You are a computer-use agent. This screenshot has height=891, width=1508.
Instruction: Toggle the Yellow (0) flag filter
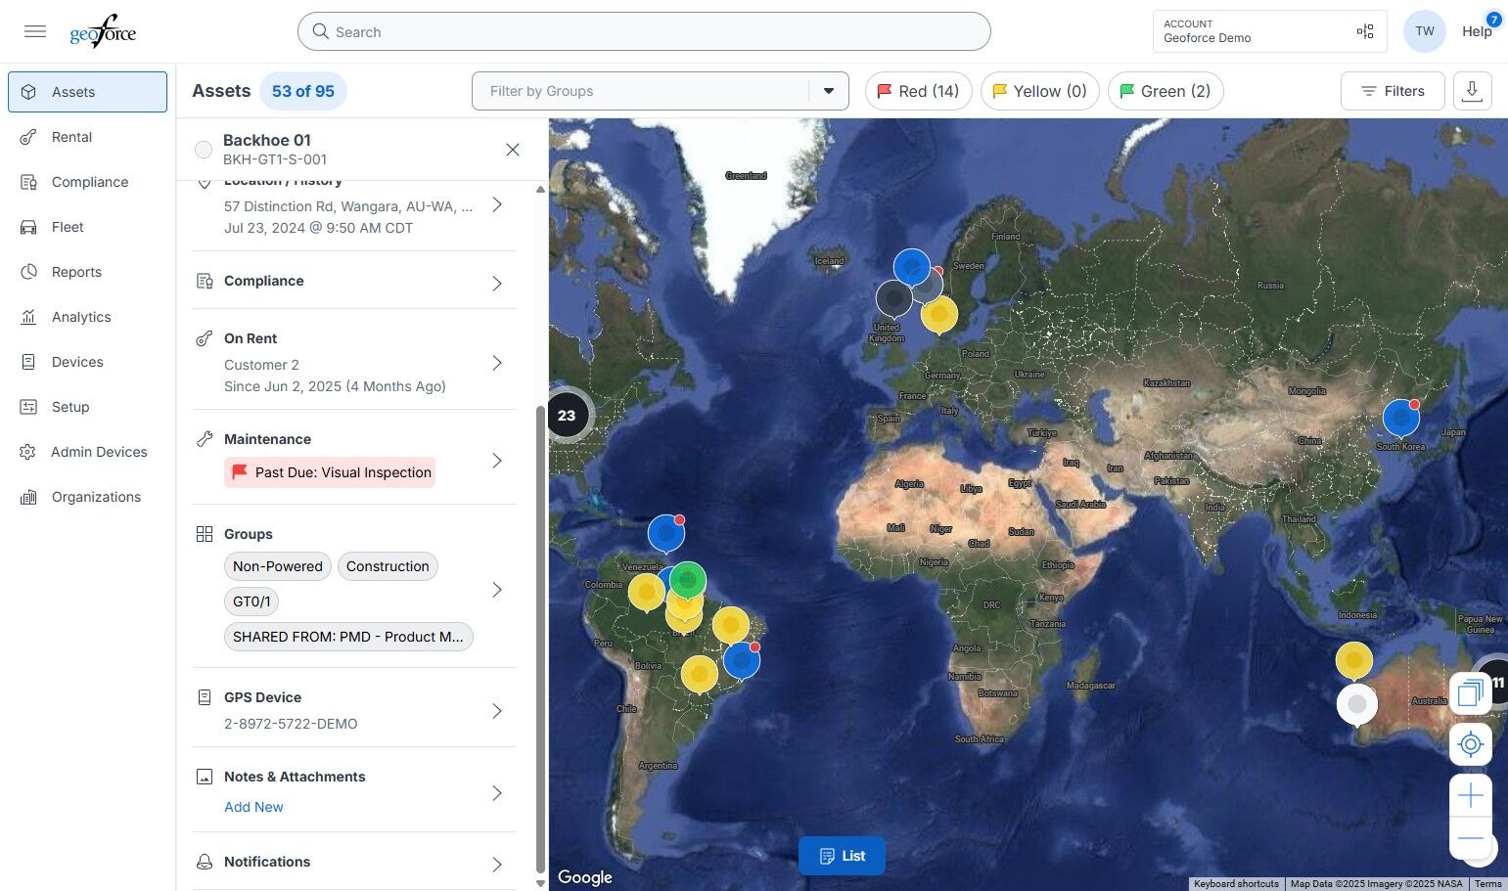1039,91
